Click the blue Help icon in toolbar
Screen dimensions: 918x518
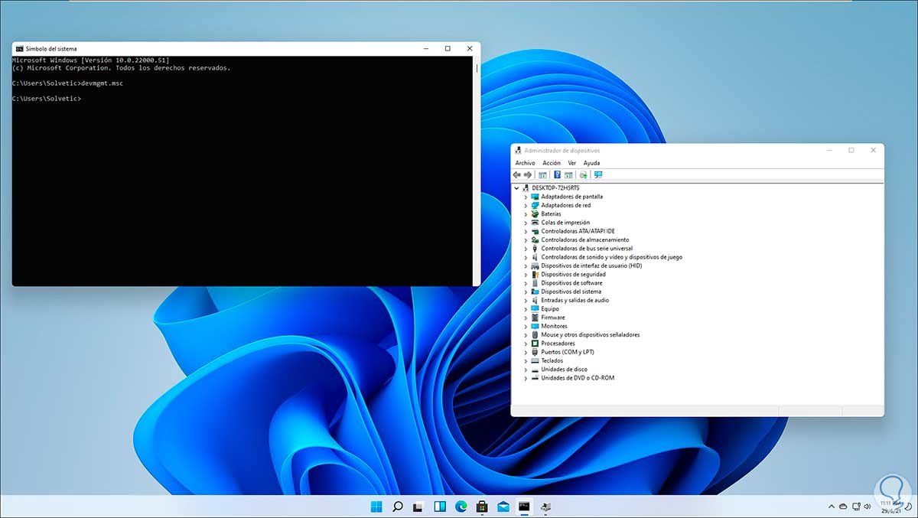coord(558,175)
